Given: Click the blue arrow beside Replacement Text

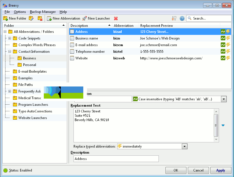Looking at the screenshot, I should pos(223,125).
